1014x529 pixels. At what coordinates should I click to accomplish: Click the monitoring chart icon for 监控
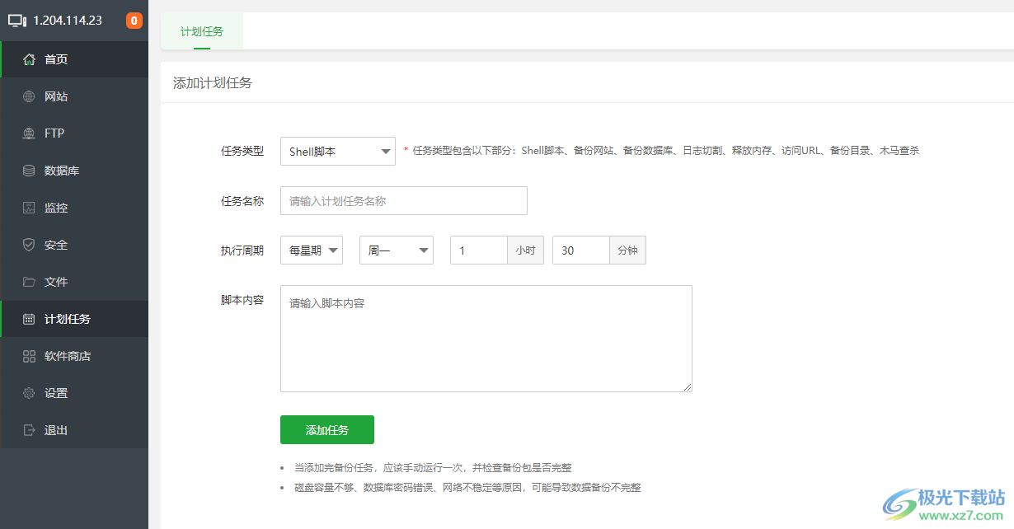(x=29, y=208)
